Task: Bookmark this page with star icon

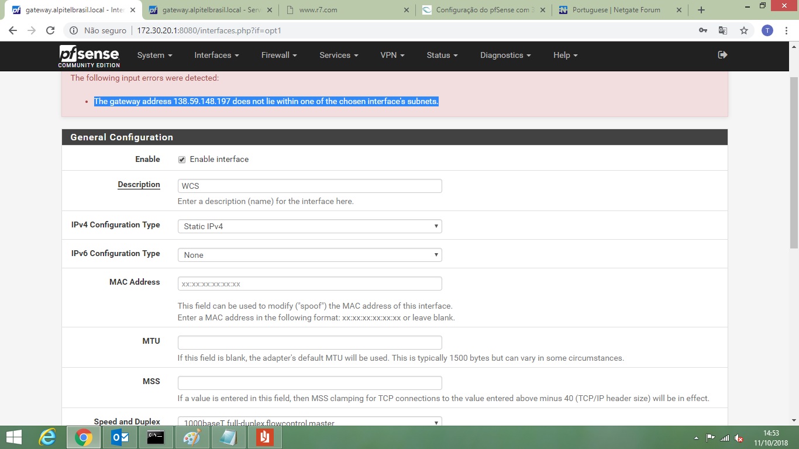Action: click(x=743, y=30)
